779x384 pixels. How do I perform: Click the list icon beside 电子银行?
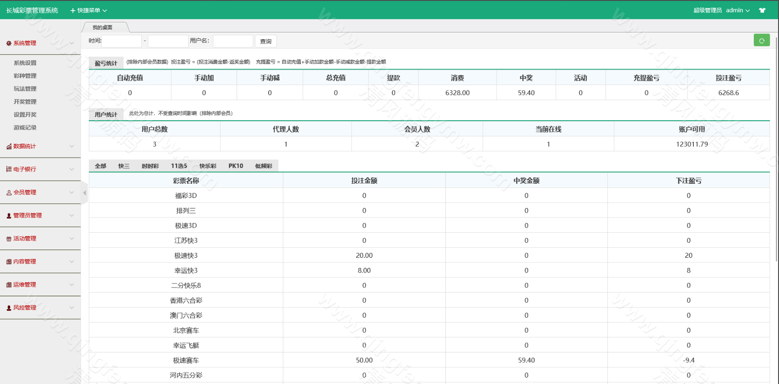[9, 169]
